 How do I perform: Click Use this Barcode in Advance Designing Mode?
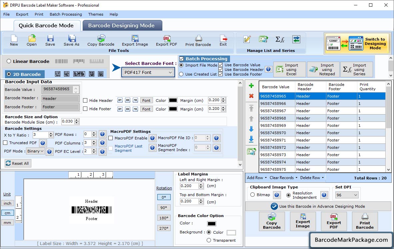[x=318, y=206]
